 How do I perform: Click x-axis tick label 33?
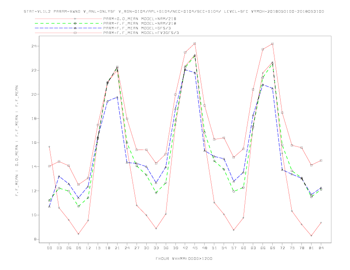coord(156,248)
